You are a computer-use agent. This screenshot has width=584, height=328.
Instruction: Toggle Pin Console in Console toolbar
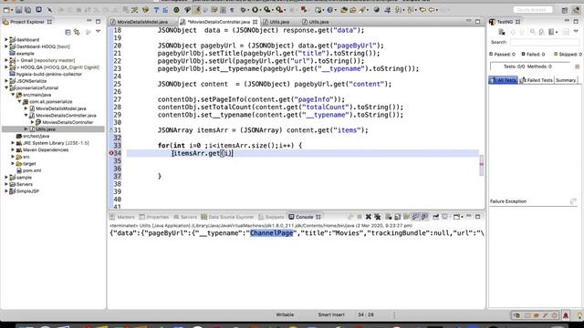point(435,217)
